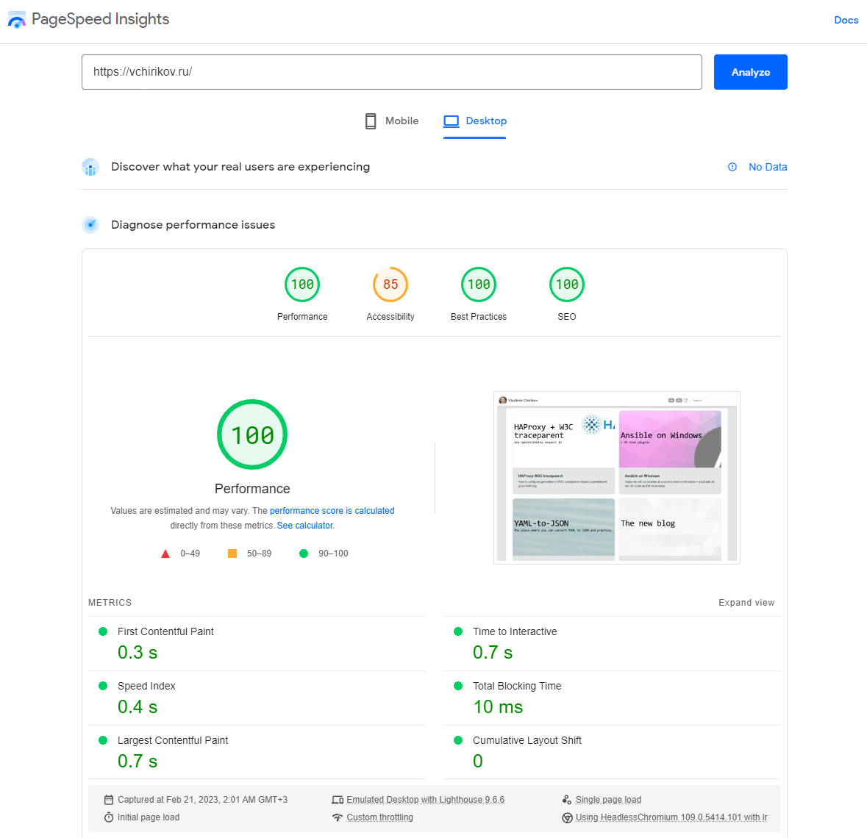Jump to the Accessibility score gauge
The width and height of the screenshot is (867, 838).
[390, 285]
